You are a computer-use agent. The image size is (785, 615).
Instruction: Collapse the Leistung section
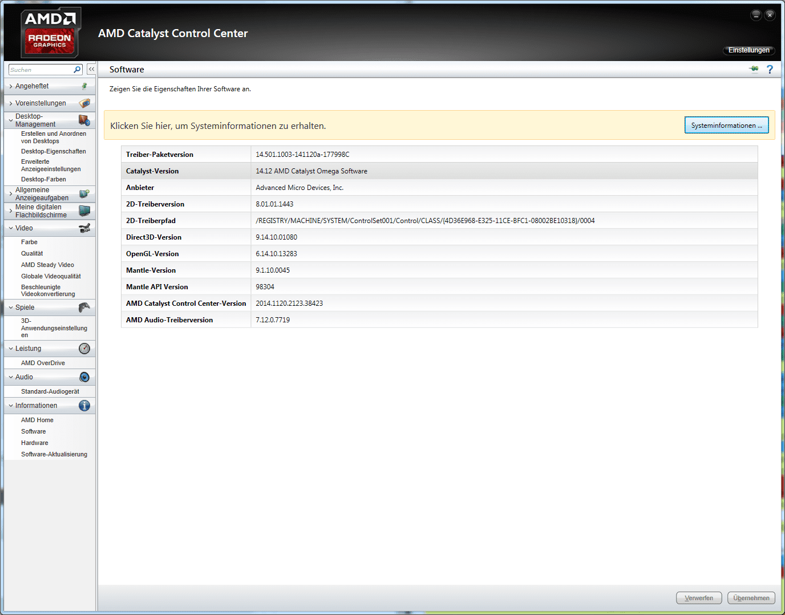(11, 349)
